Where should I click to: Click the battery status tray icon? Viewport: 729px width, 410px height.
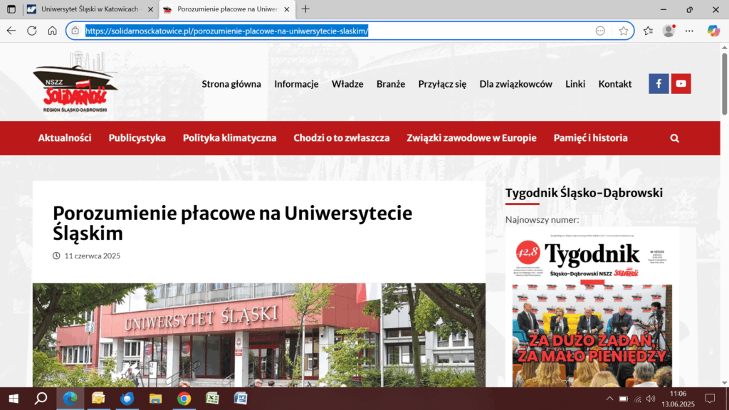624,399
